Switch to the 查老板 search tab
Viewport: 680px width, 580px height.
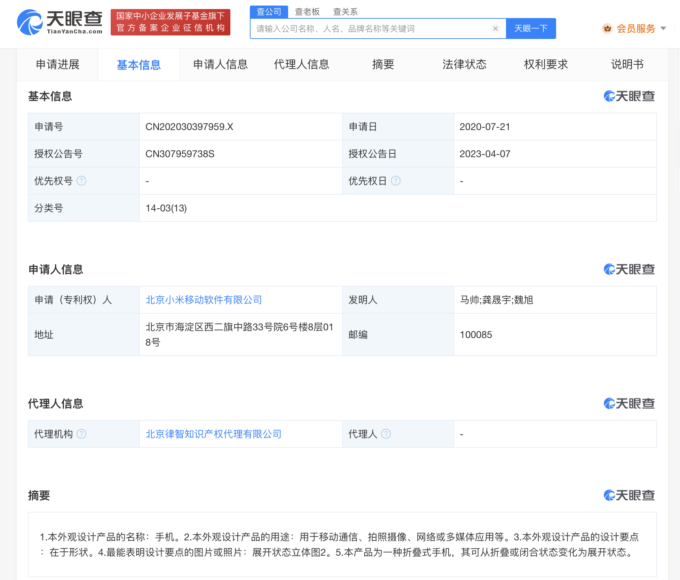pos(307,11)
